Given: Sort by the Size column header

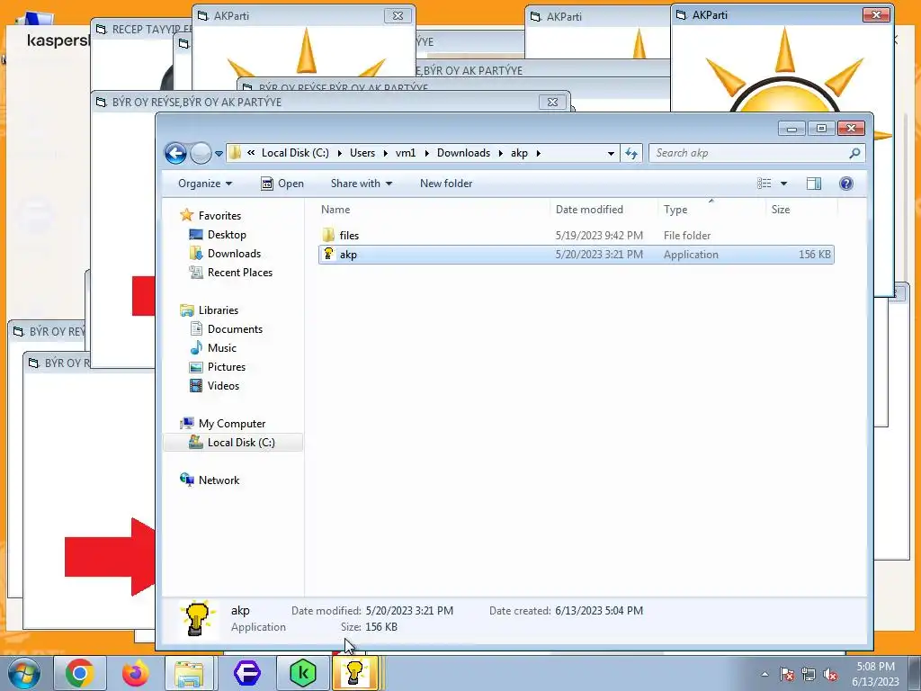Looking at the screenshot, I should pyautogui.click(x=781, y=209).
